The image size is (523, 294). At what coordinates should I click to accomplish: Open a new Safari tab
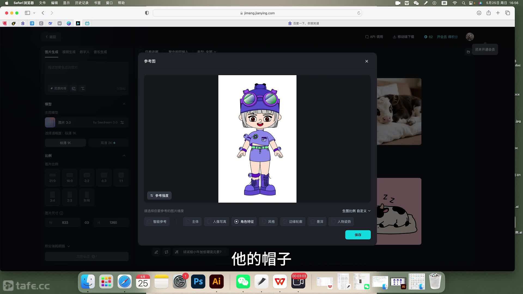(498, 13)
